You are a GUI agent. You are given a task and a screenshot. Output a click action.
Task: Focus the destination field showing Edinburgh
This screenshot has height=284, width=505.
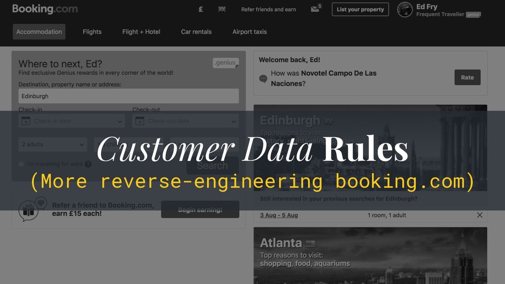pyautogui.click(x=129, y=96)
